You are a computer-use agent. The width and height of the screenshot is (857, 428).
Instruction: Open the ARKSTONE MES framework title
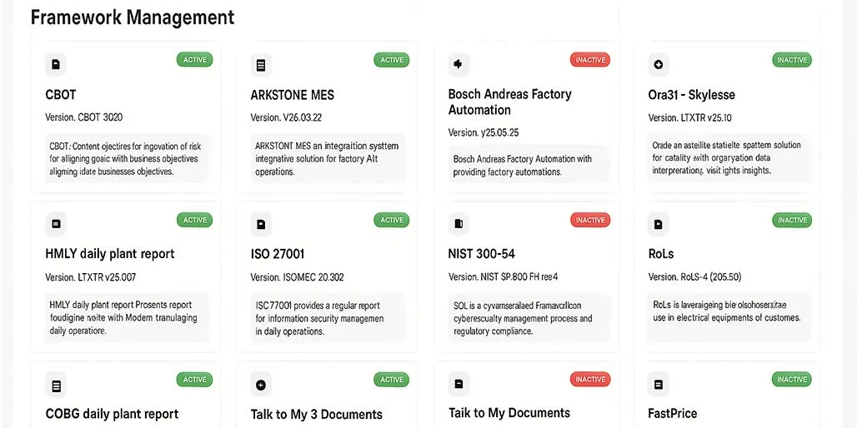293,95
